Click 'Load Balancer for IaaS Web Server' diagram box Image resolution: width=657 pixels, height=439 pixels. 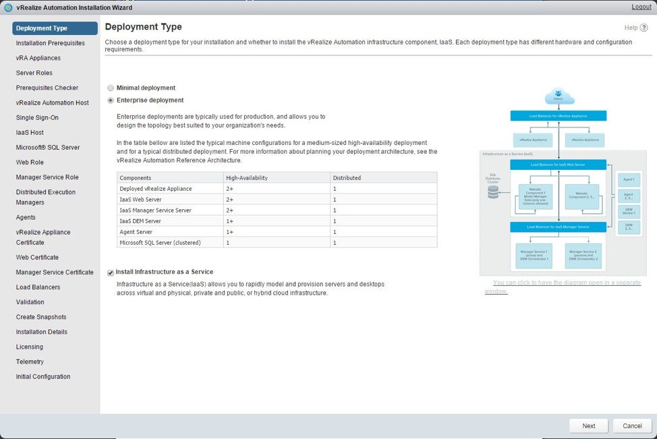558,165
